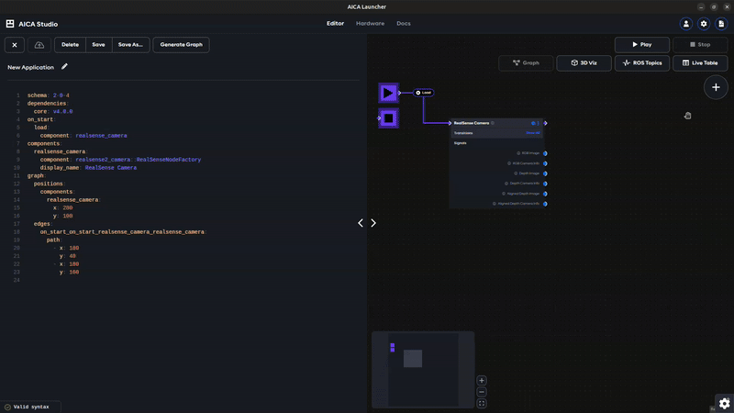734x413 pixels.
Task: Open the Hardware tab
Action: click(370, 24)
